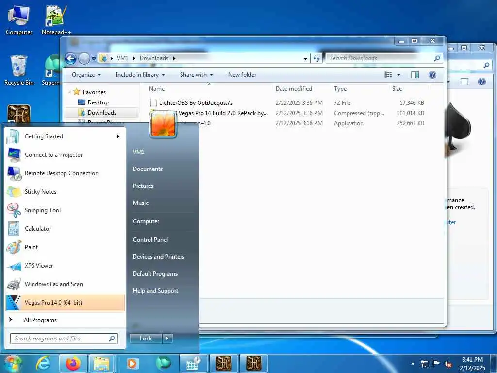Click the magnifier in Search Downloads box
The height and width of the screenshot is (373, 497).
437,58
